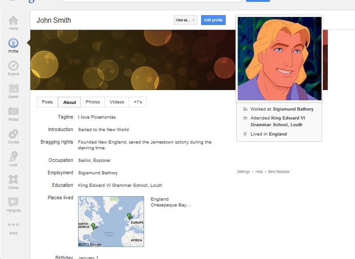This screenshot has width=355, height=259.
Task: Click introduction text Sailed to the New World
Action: pyautogui.click(x=103, y=129)
